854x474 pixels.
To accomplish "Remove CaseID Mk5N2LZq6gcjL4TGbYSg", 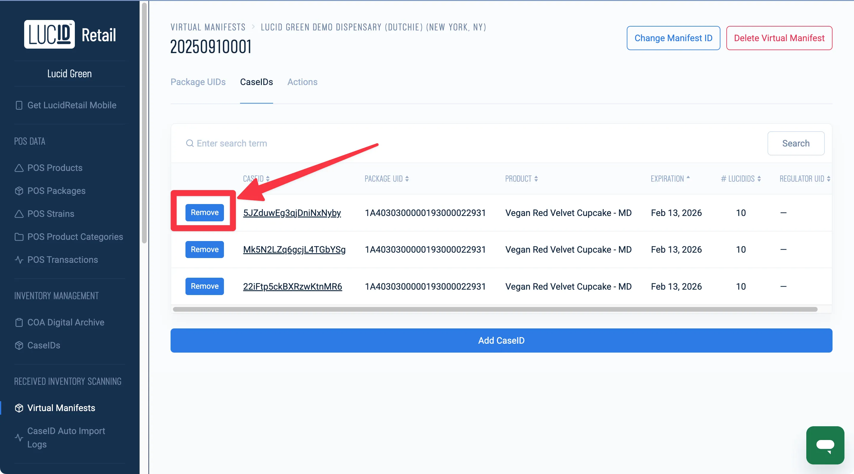I will click(x=205, y=249).
